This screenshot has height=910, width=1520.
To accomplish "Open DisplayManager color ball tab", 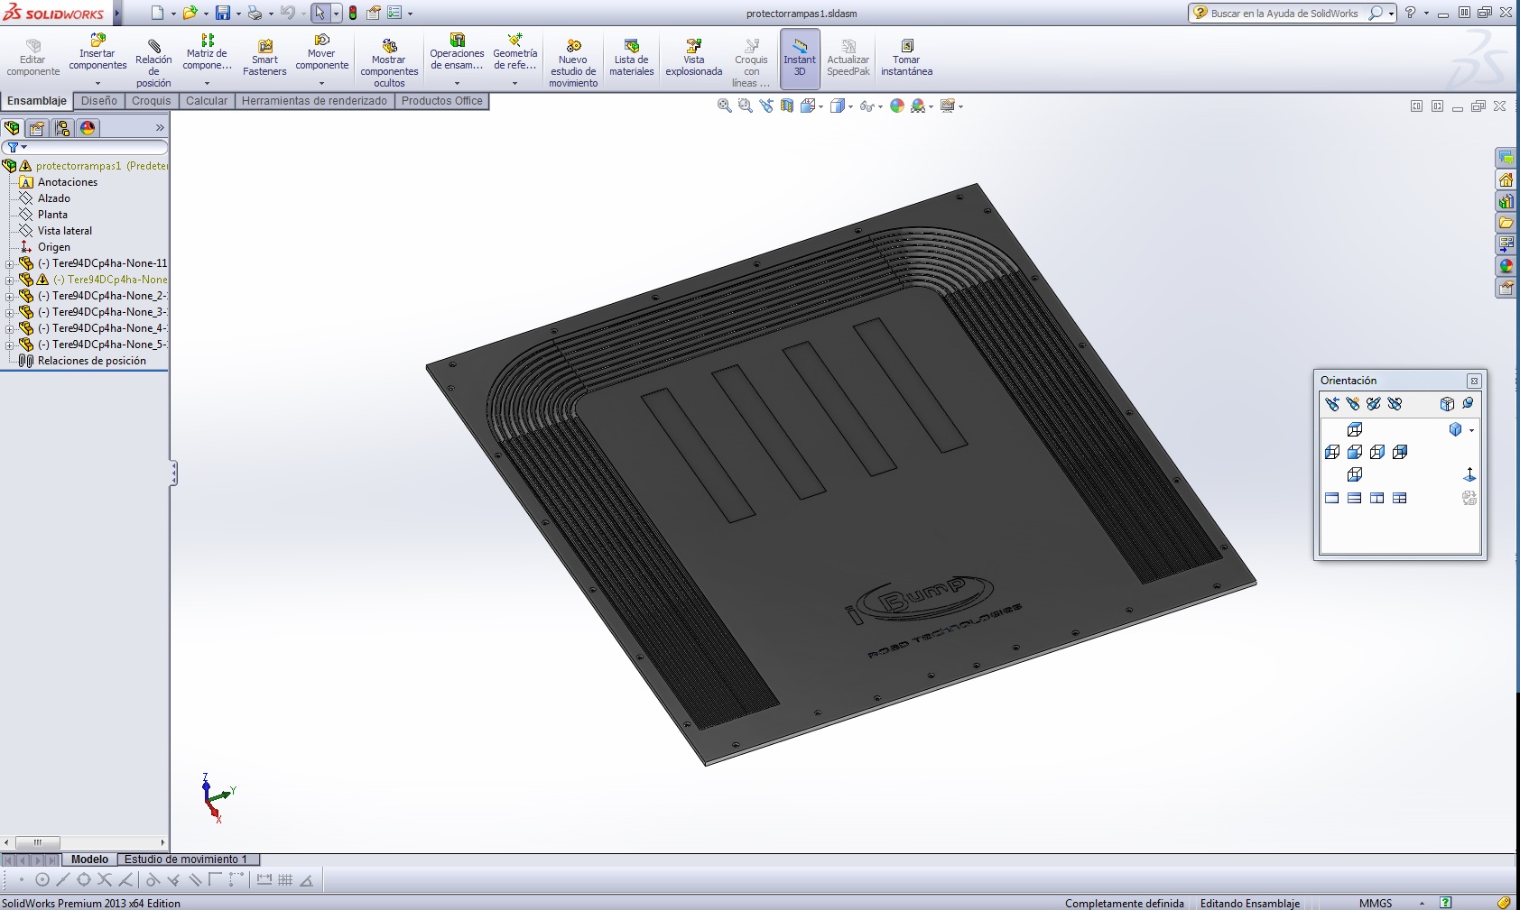I will point(88,128).
